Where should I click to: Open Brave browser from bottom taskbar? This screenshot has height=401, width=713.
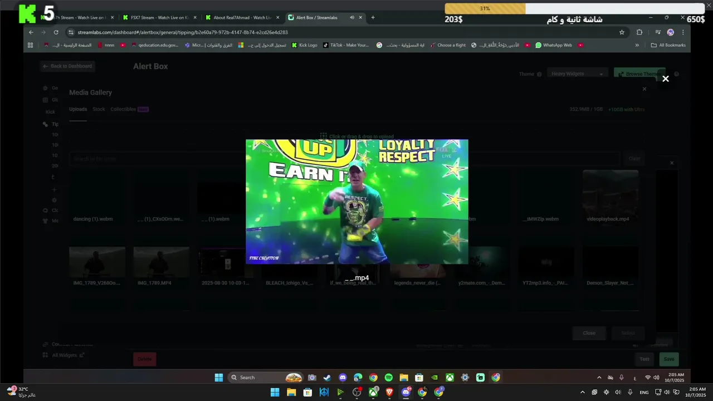click(389, 392)
